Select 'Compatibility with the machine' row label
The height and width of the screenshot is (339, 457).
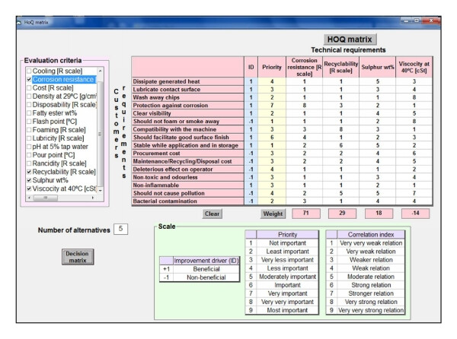pyautogui.click(x=187, y=129)
